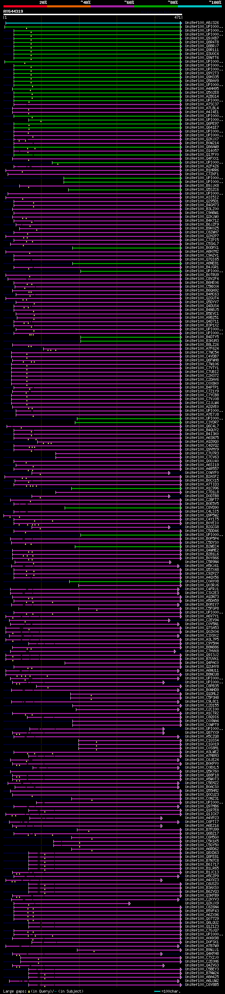
Task: Click label UniRef100_Q641E7
Action: (x=201, y=127)
